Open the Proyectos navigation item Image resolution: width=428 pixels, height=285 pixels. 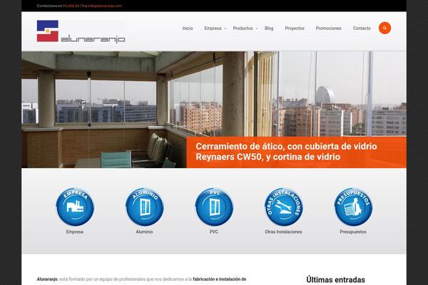(295, 28)
